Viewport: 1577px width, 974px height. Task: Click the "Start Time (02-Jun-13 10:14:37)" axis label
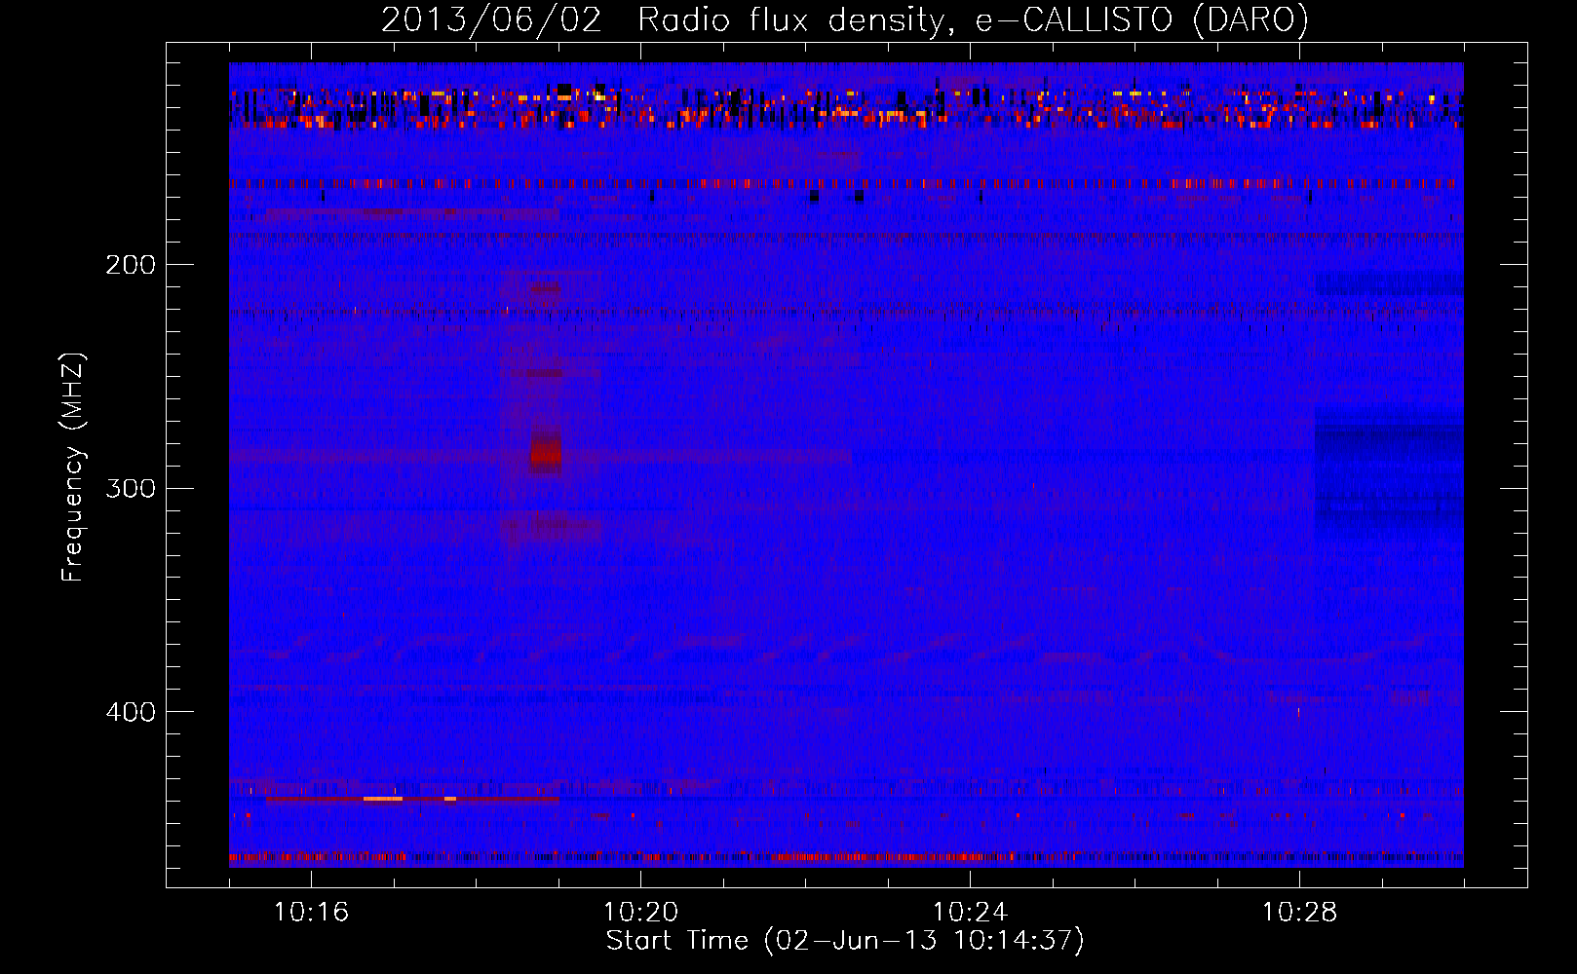coord(845,941)
